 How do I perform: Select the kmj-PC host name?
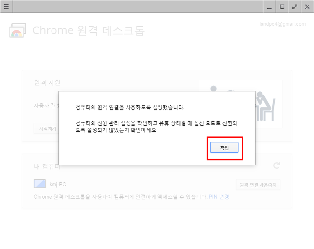[58, 184]
